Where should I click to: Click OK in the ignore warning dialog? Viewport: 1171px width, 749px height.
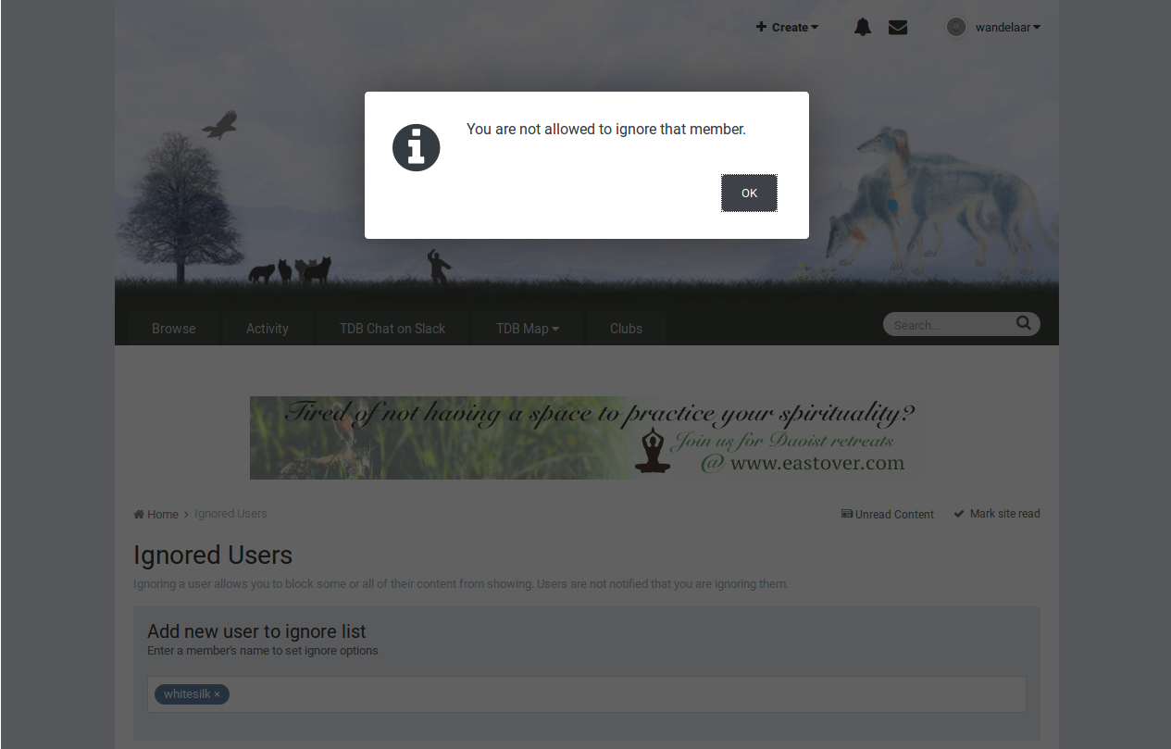pyautogui.click(x=749, y=193)
